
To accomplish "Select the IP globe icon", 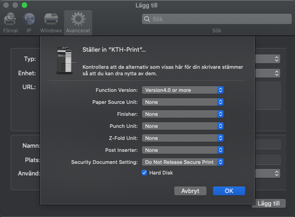I will [x=29, y=20].
